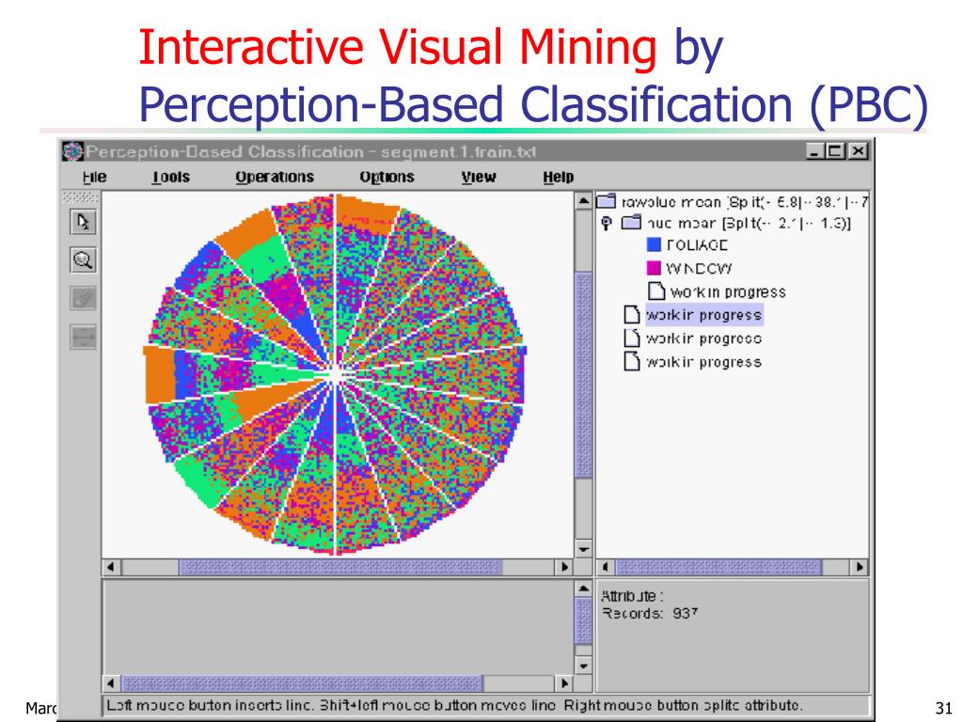Image resolution: width=963 pixels, height=722 pixels.
Task: Click right arrow of circle view horizontal scrollbar
Action: point(564,567)
